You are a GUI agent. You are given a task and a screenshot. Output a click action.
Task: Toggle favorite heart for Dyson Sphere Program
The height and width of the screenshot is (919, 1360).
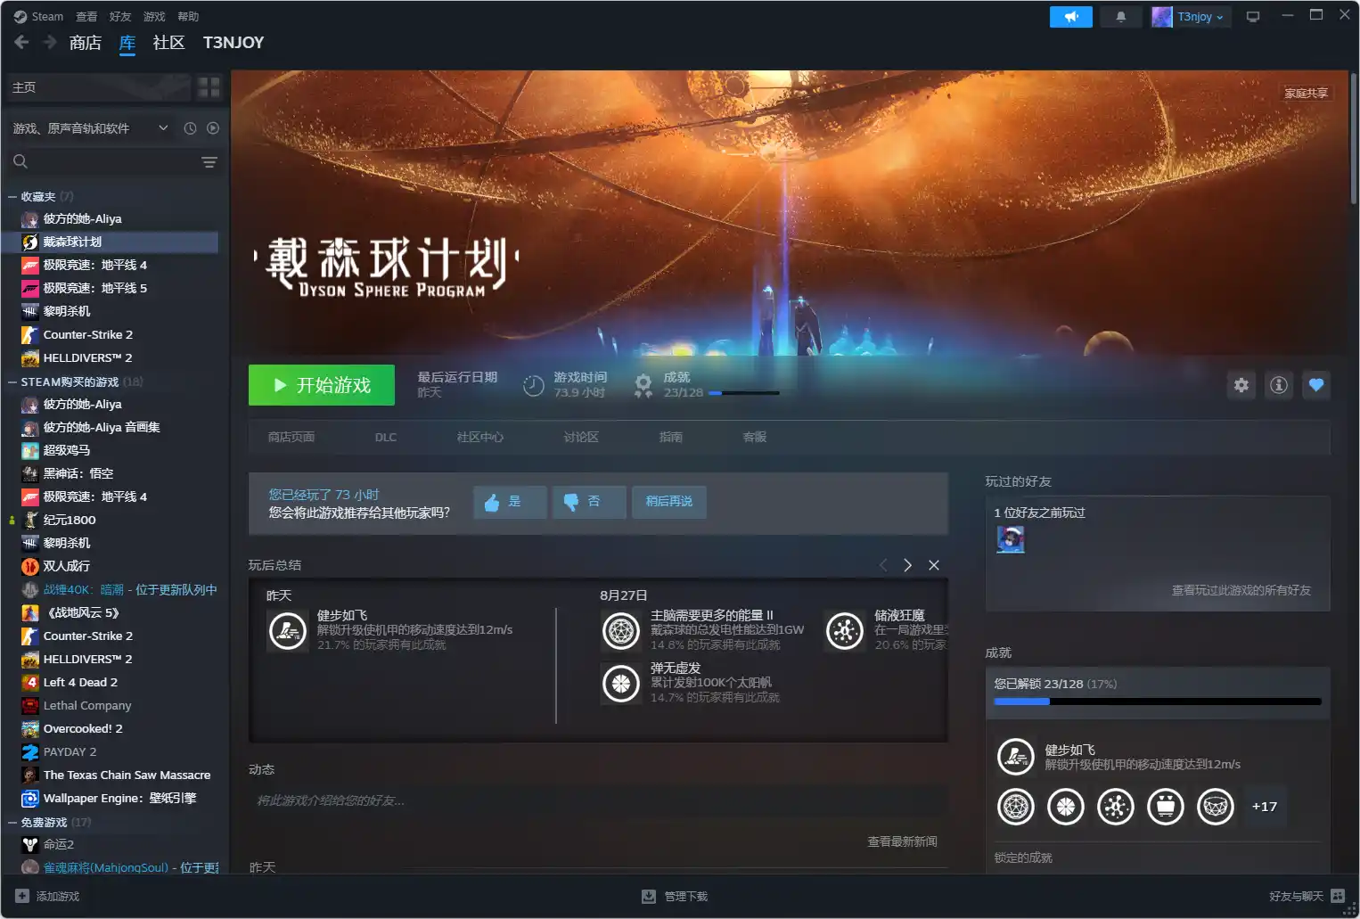(1315, 385)
